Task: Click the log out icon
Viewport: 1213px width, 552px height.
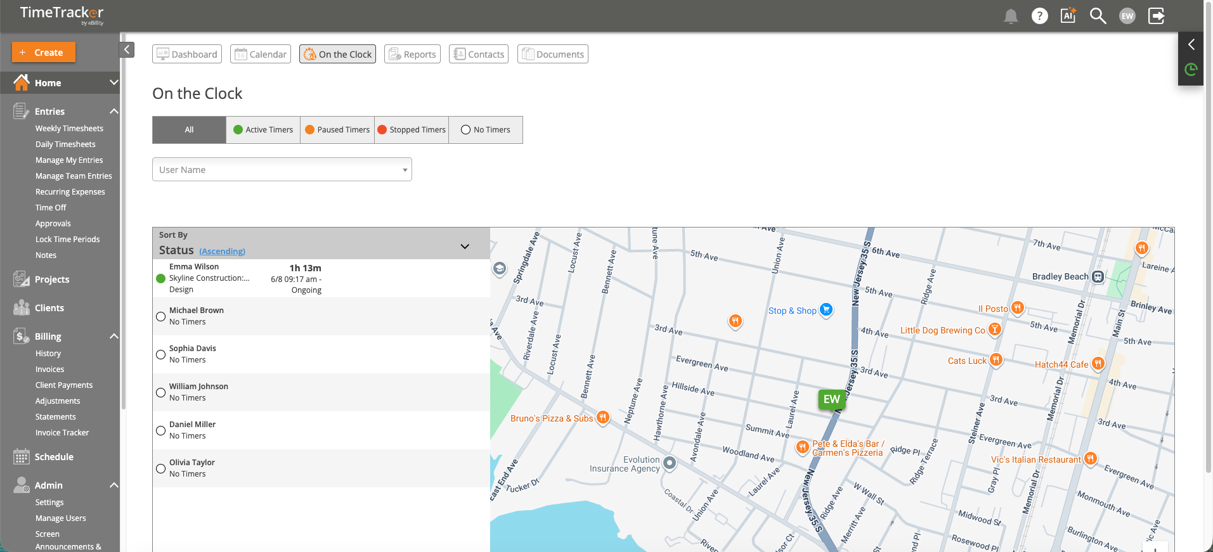Action: [x=1157, y=16]
